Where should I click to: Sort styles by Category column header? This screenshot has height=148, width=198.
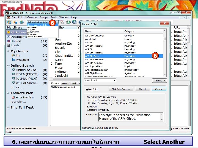pos(143,31)
